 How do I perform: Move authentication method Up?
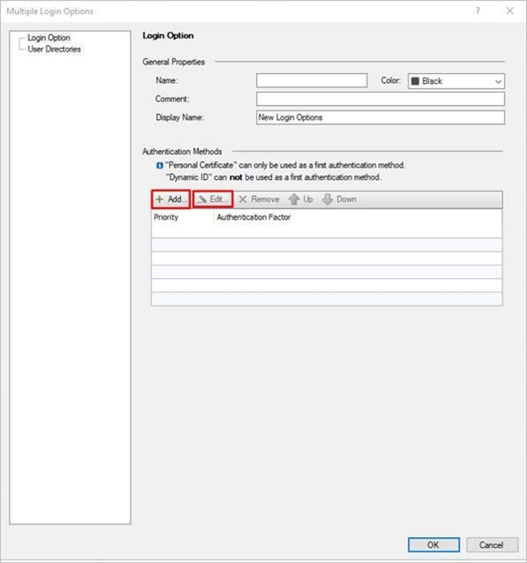[301, 200]
